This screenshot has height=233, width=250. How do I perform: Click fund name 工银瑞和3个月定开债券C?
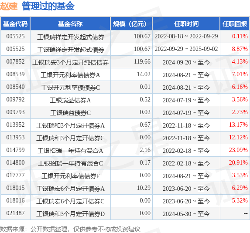(70, 138)
